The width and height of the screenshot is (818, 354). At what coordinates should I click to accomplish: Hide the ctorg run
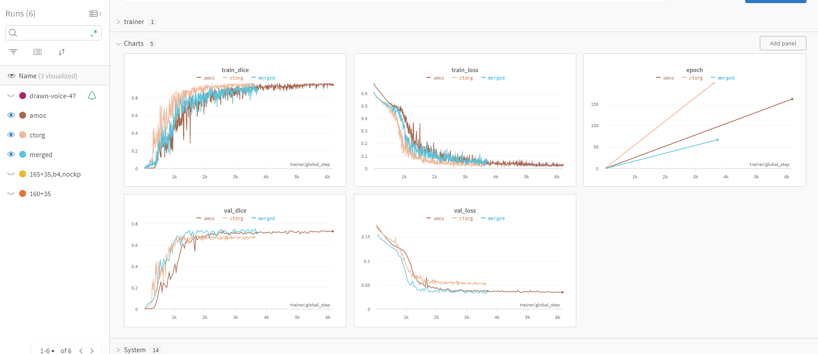click(x=11, y=135)
